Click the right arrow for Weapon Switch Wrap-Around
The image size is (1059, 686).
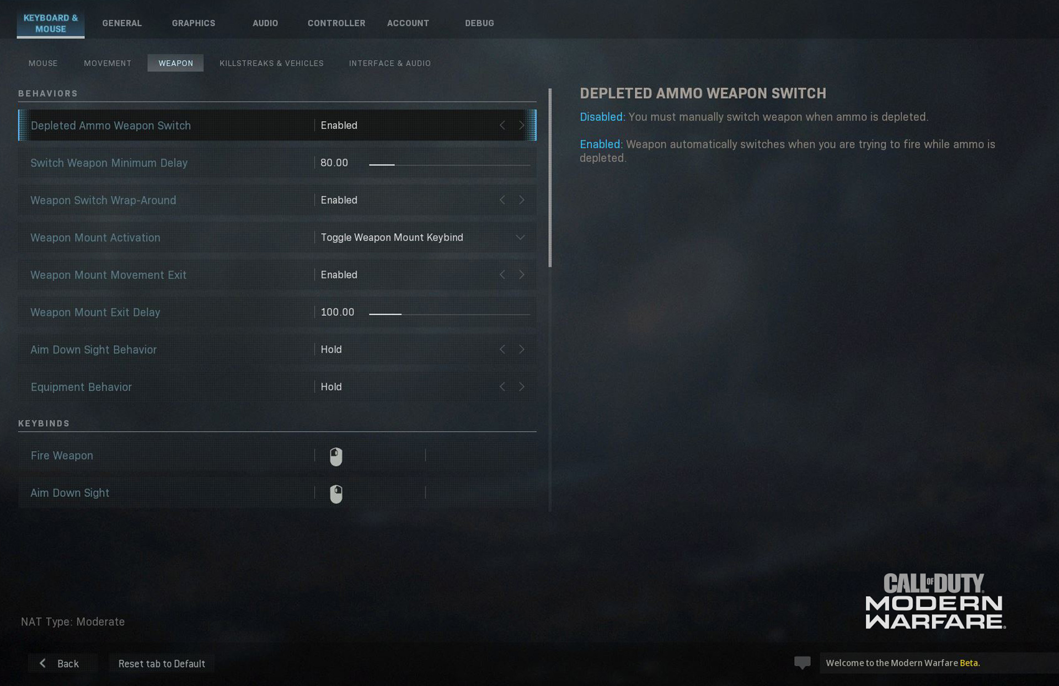(521, 200)
